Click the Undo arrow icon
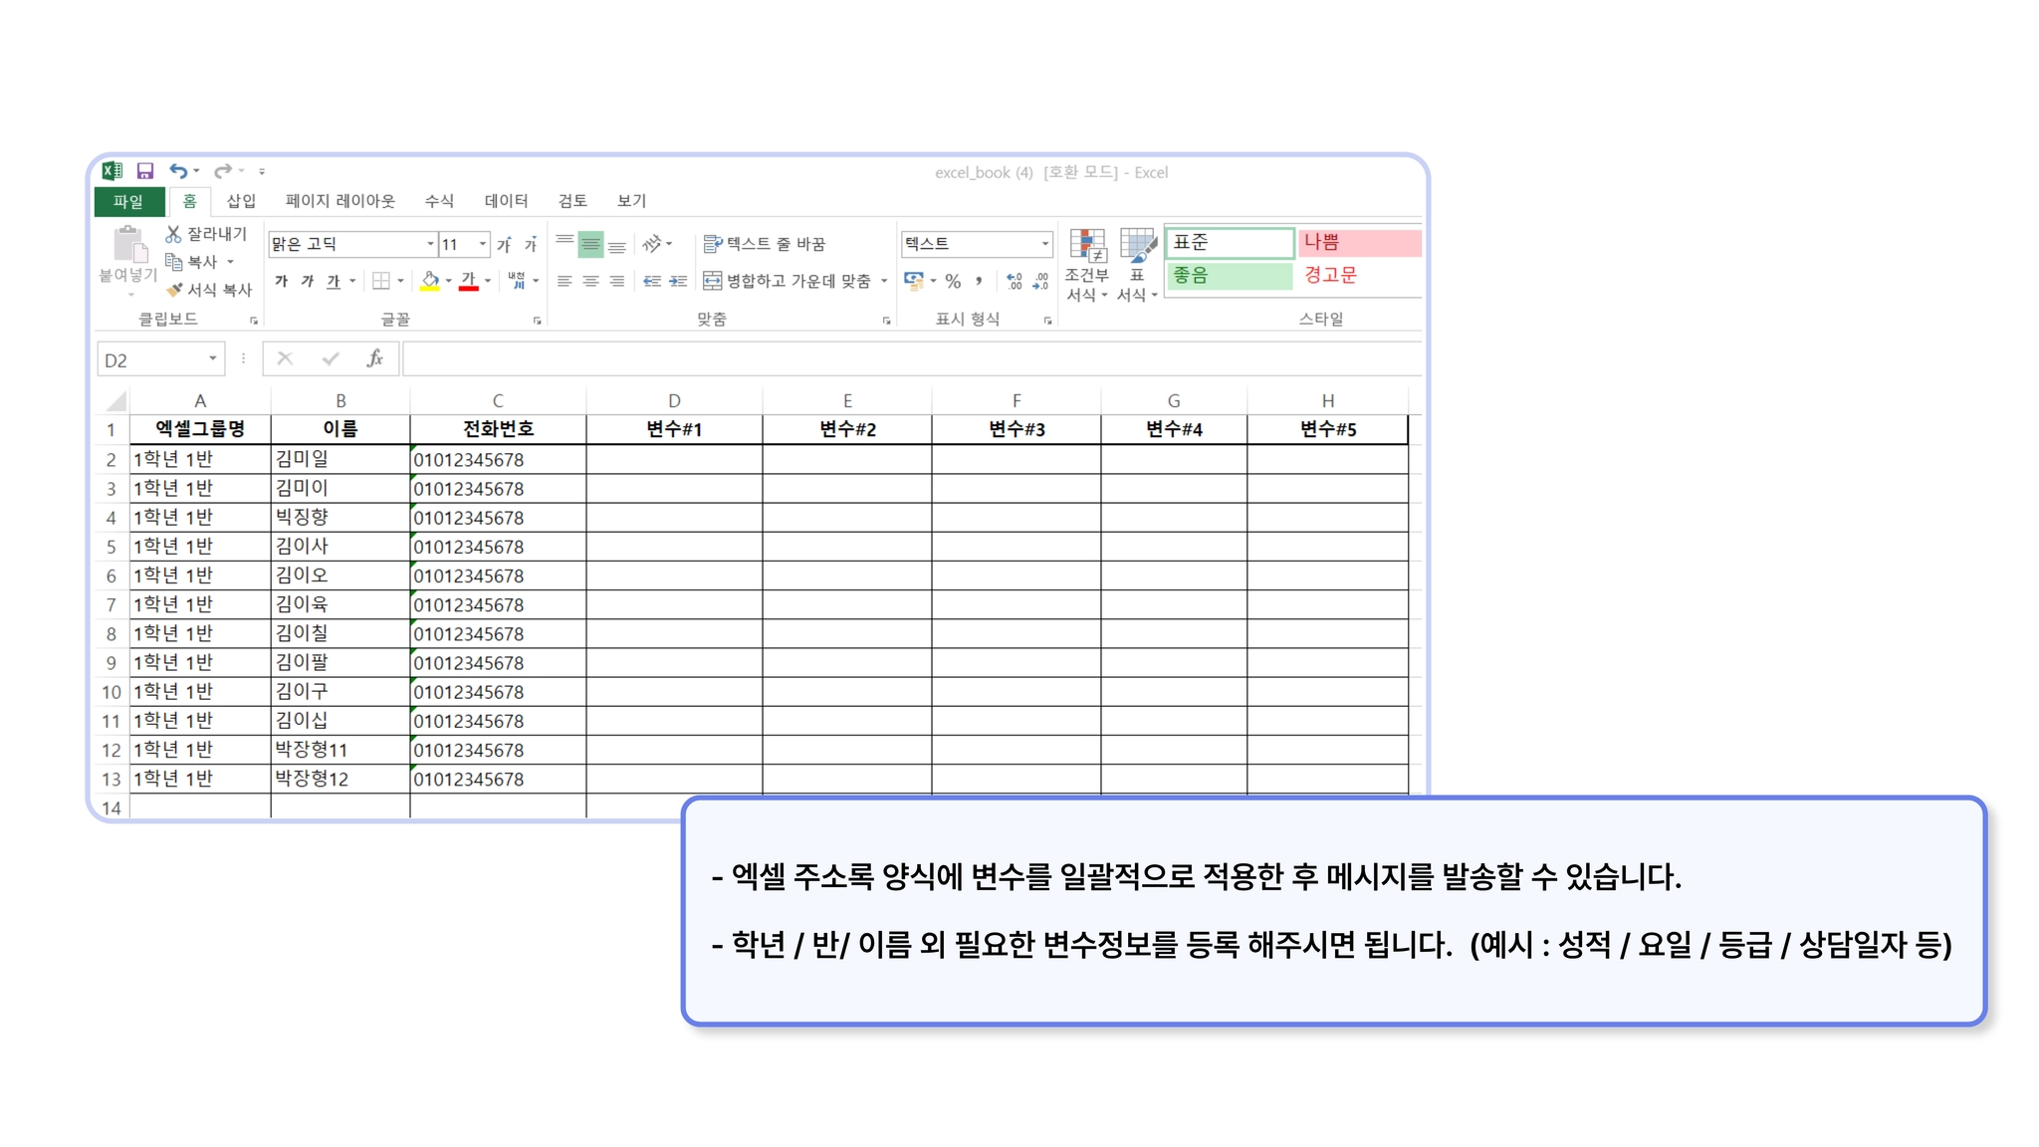 (x=178, y=171)
